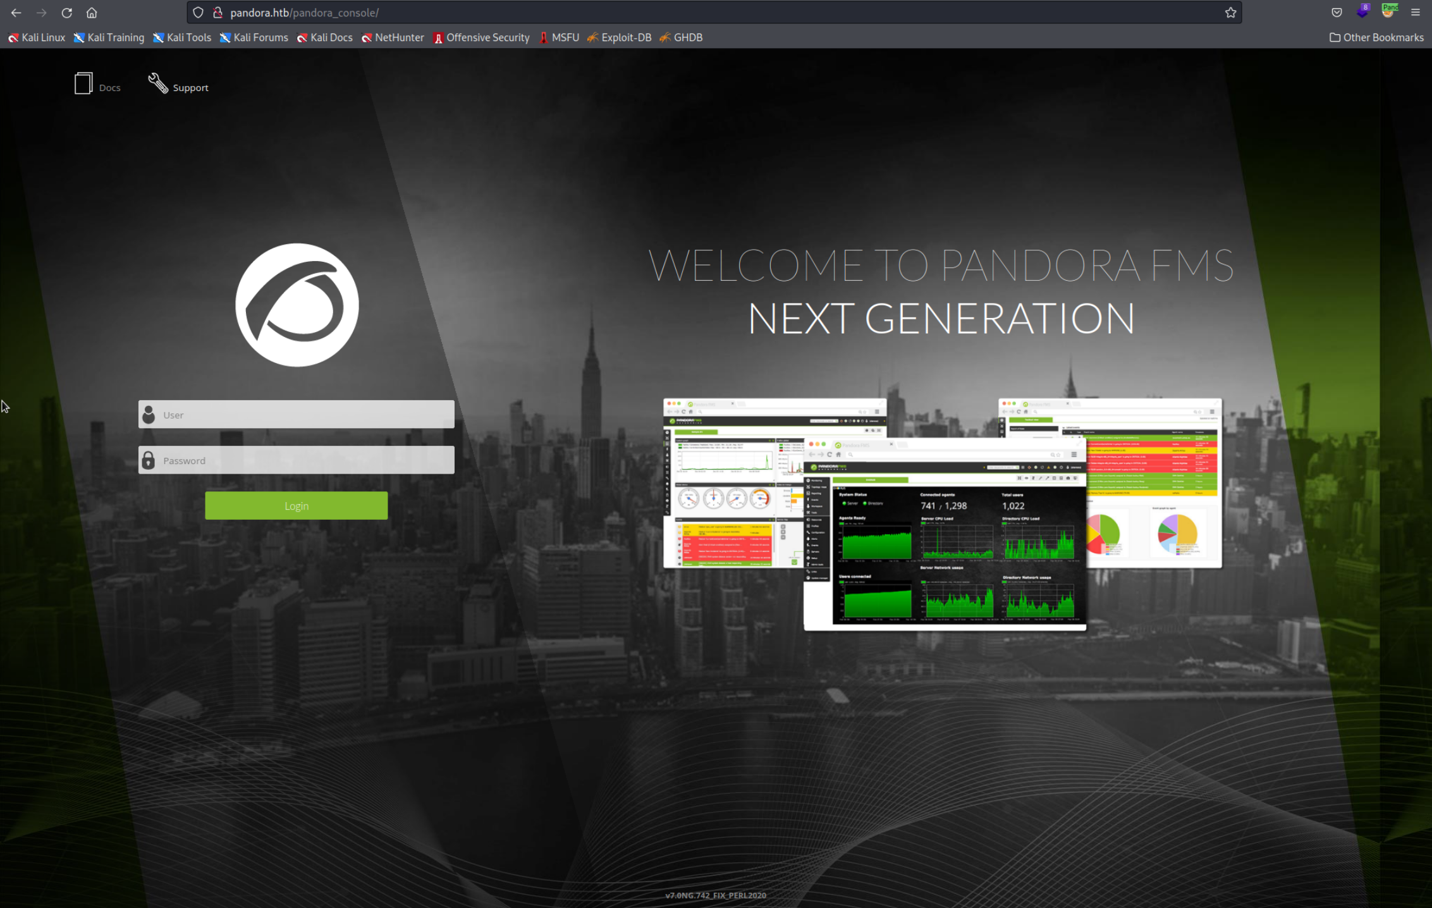Click the browser Back arrow
Image resolution: width=1432 pixels, height=908 pixels.
tap(16, 13)
